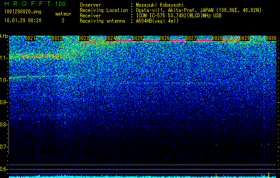Viewport: 280px width, 178px height.
Task: Click the 0.7 frequency axis label
Action: pyautogui.click(x=4, y=147)
